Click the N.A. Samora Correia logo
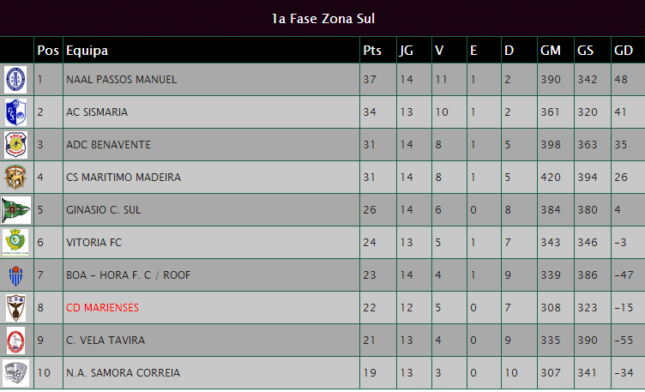 [x=16, y=373]
